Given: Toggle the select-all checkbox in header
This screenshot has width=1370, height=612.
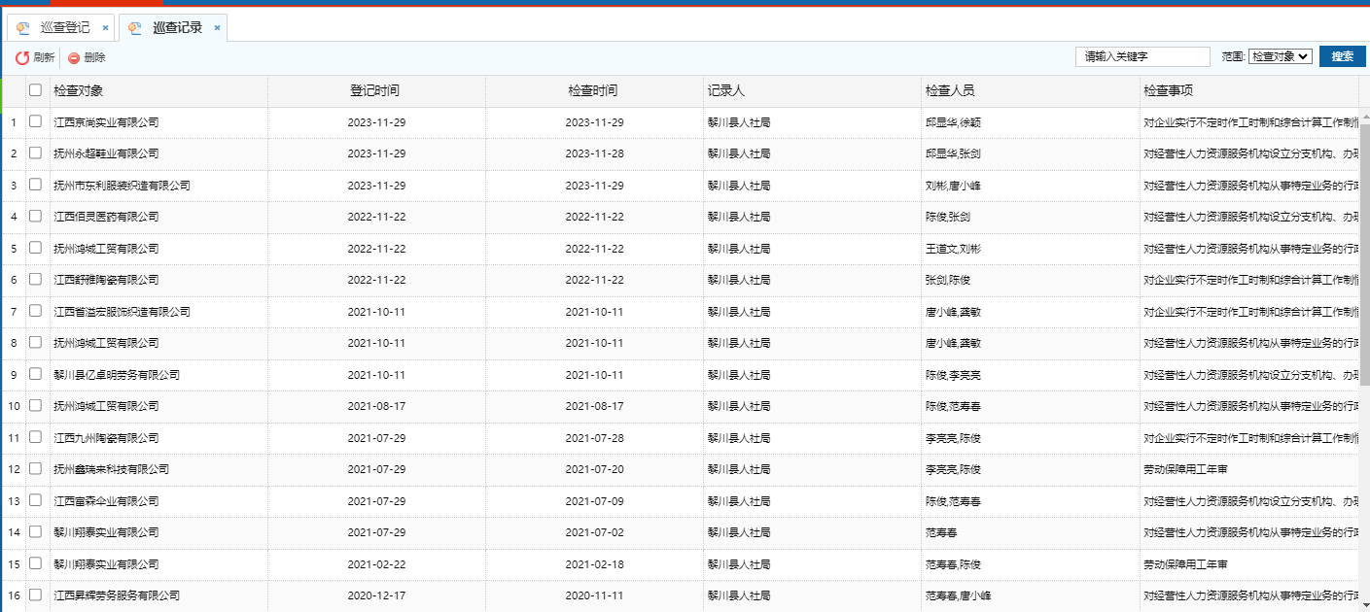Looking at the screenshot, I should coord(36,90).
